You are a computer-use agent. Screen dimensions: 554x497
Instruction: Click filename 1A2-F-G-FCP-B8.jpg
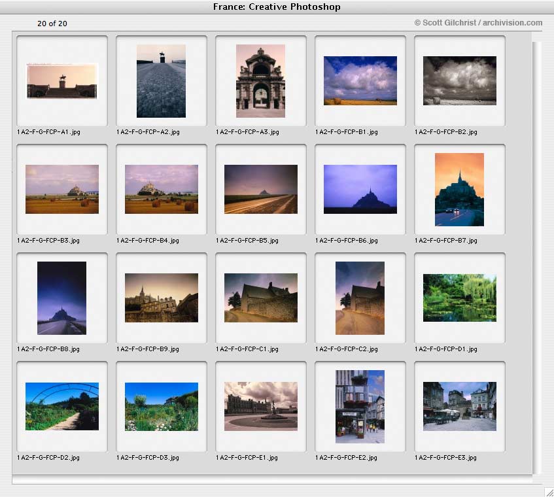pos(48,349)
